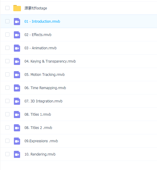Screen dimensions: 157x170
Task: Open 10. Rendering.rmvb file name
Action: click(40, 154)
